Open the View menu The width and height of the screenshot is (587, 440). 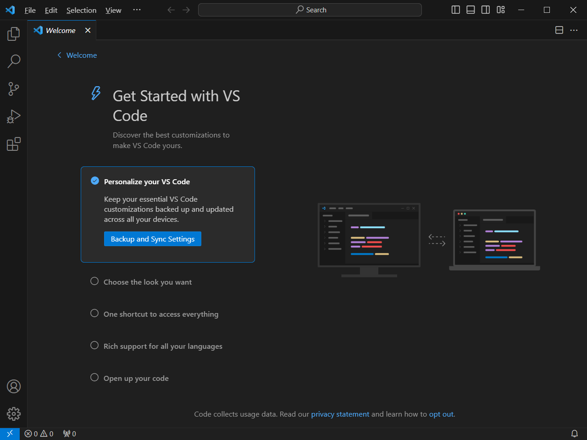pos(113,10)
